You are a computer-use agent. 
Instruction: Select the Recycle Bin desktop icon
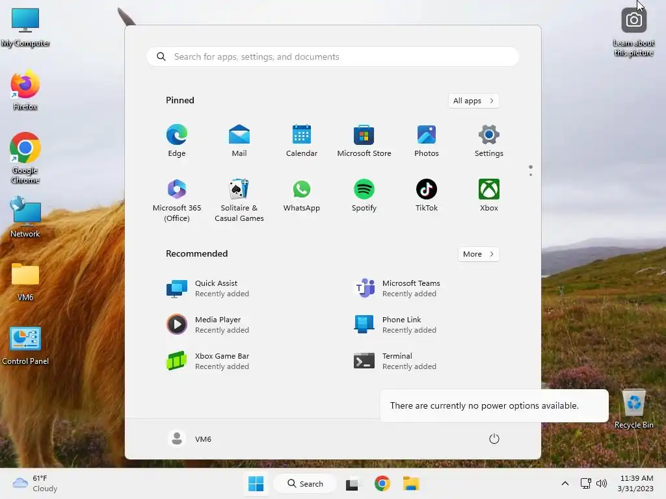click(x=633, y=409)
